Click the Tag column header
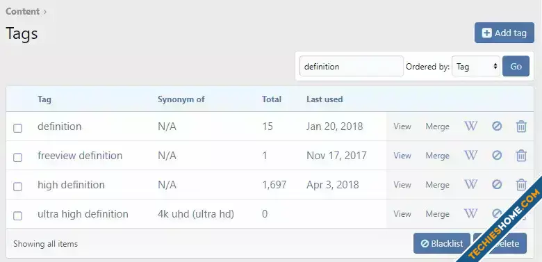Image resolution: width=542 pixels, height=262 pixels. (44, 99)
